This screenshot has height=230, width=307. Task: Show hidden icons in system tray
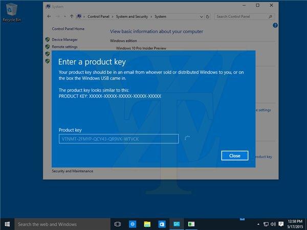pos(258,224)
